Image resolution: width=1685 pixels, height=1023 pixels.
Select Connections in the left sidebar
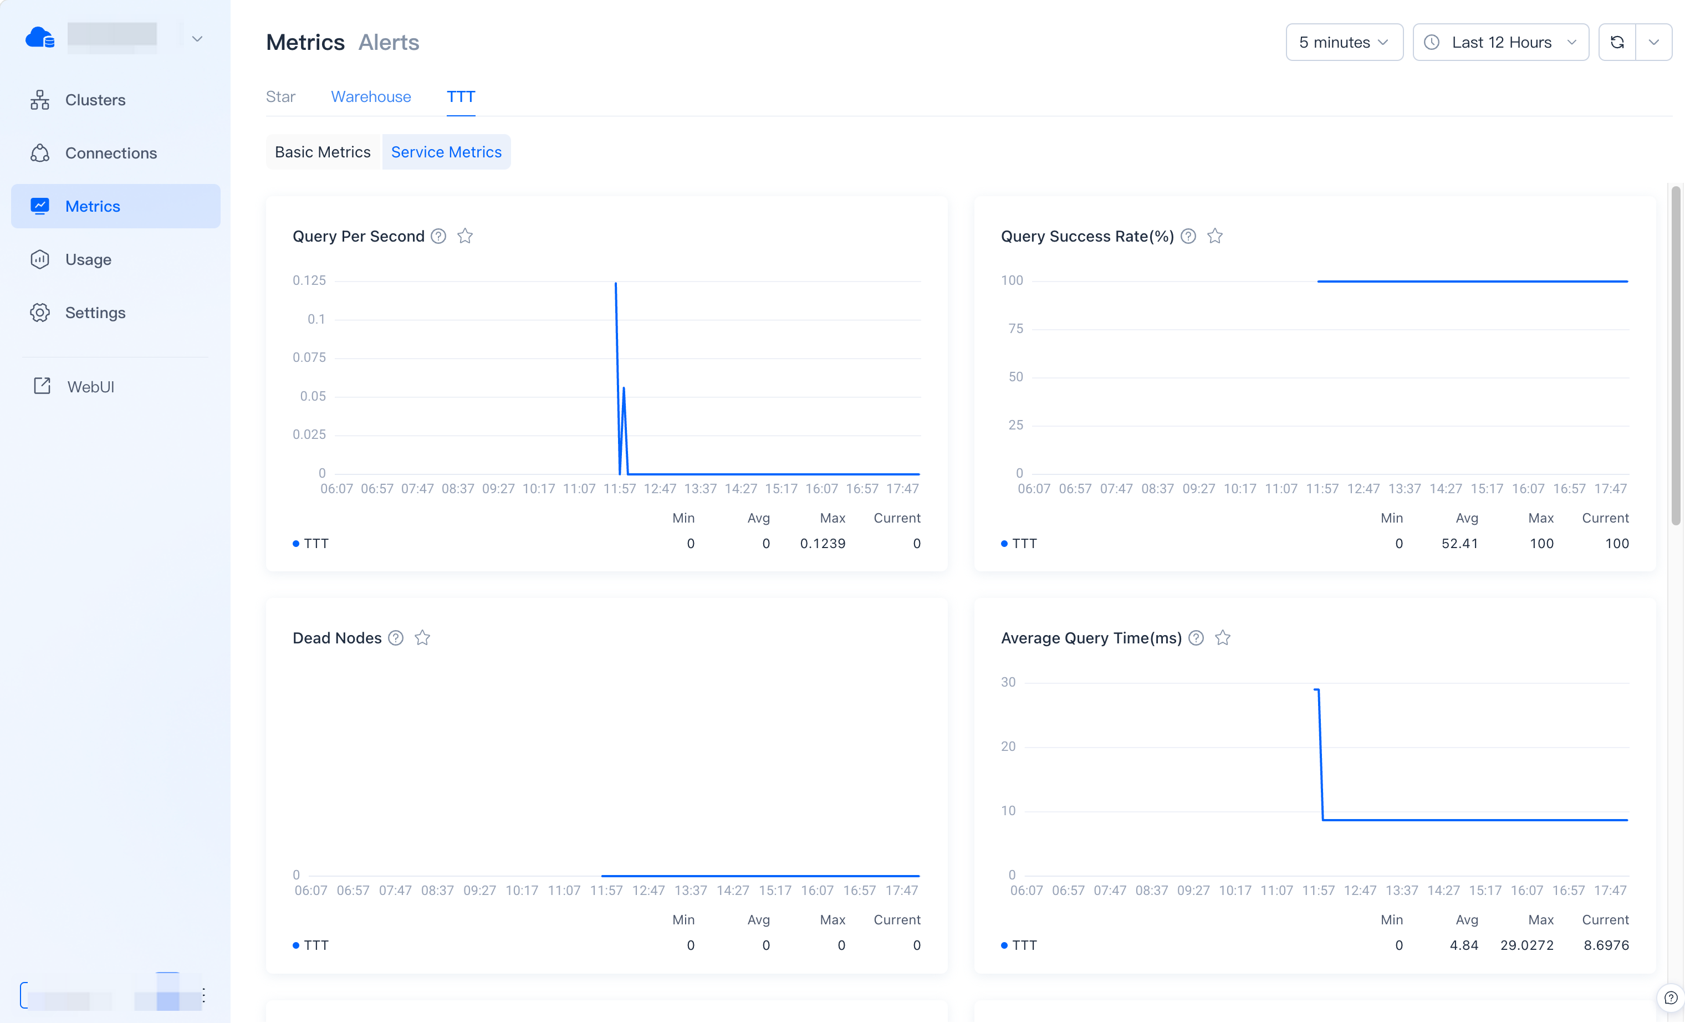(x=111, y=153)
